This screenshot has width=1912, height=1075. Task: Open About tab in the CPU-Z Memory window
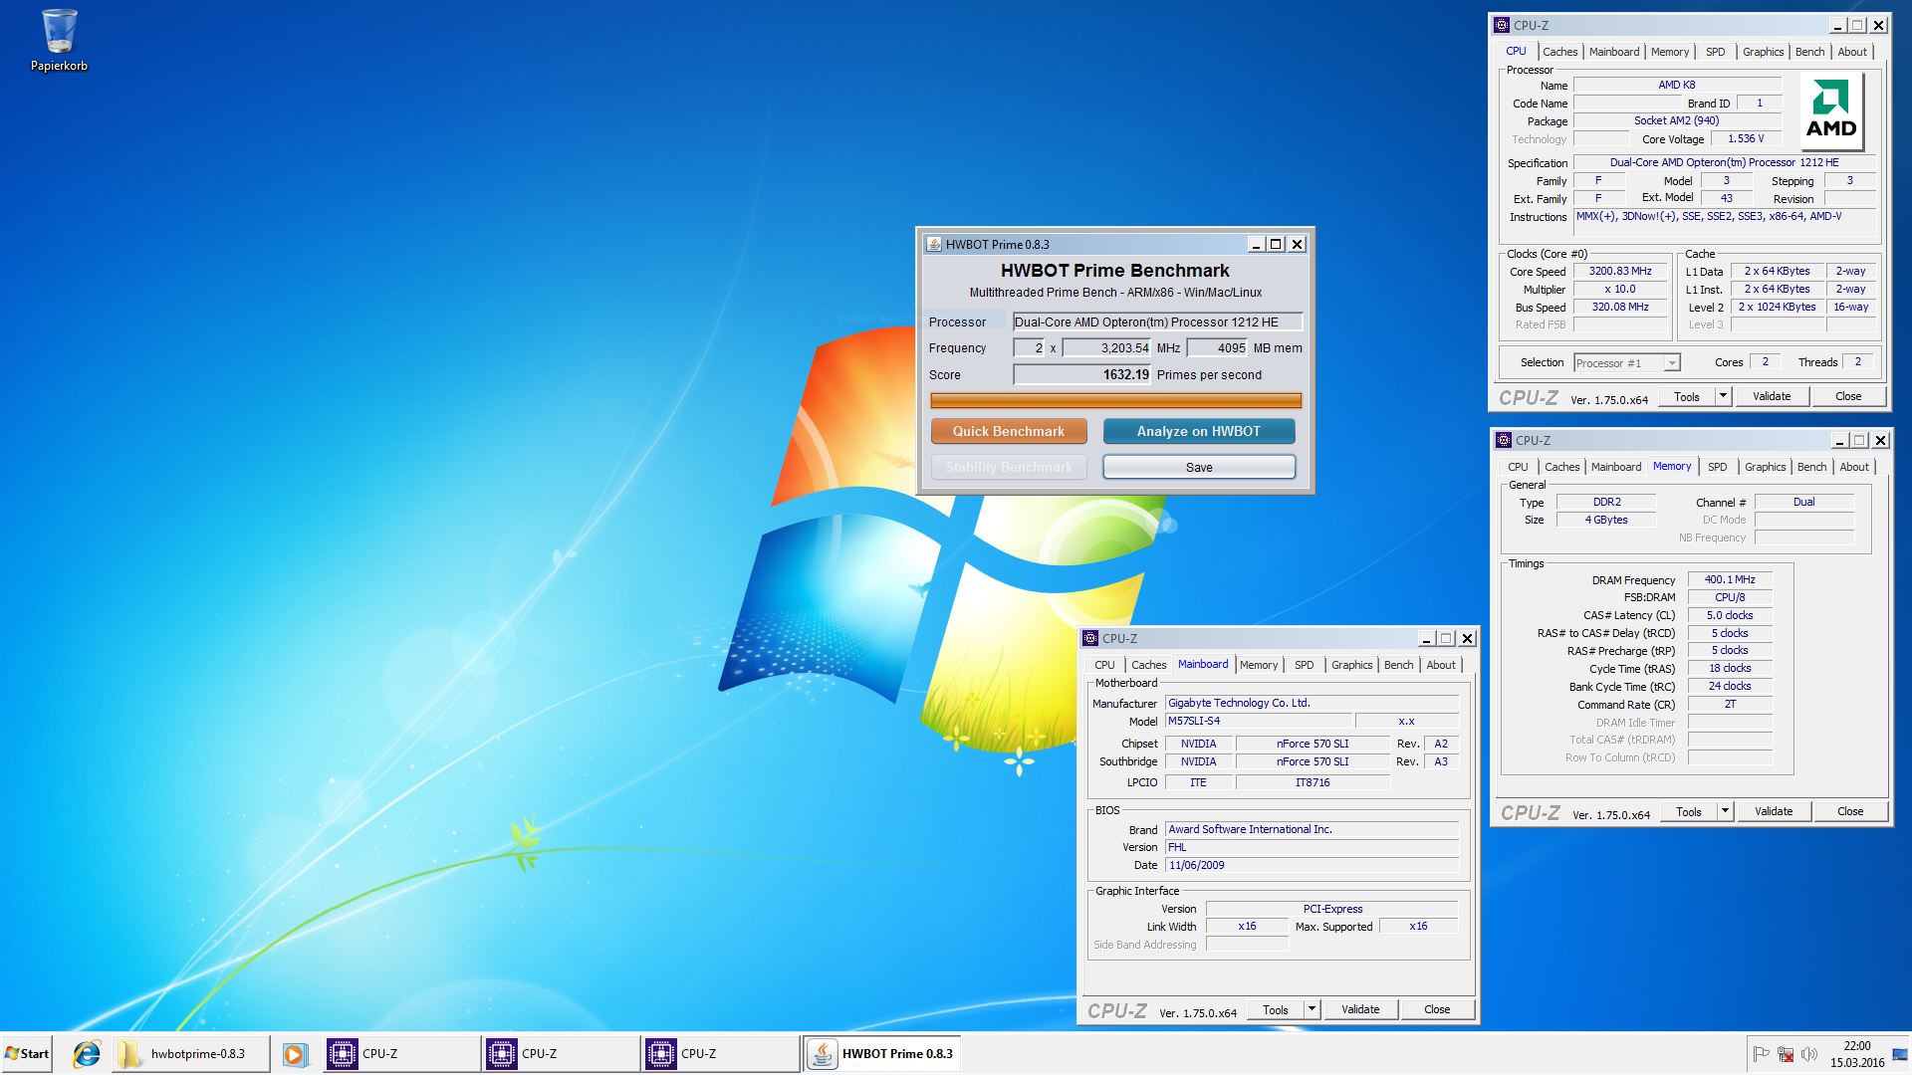tap(1853, 467)
